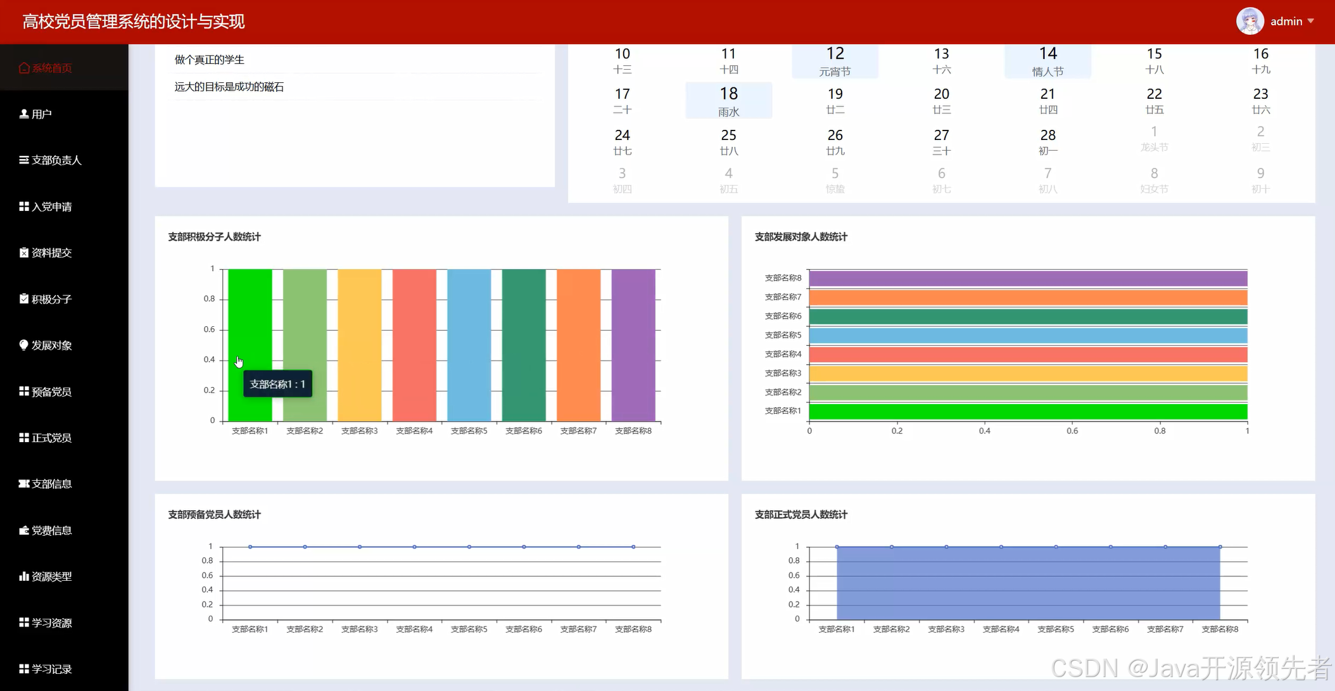Go to the 学习资源 sidebar item

point(51,623)
